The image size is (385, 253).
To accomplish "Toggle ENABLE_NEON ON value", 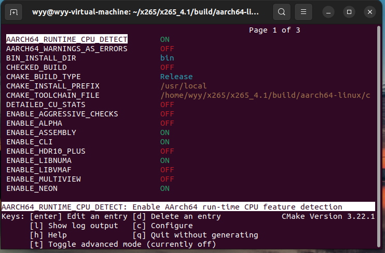I will 164,188.
